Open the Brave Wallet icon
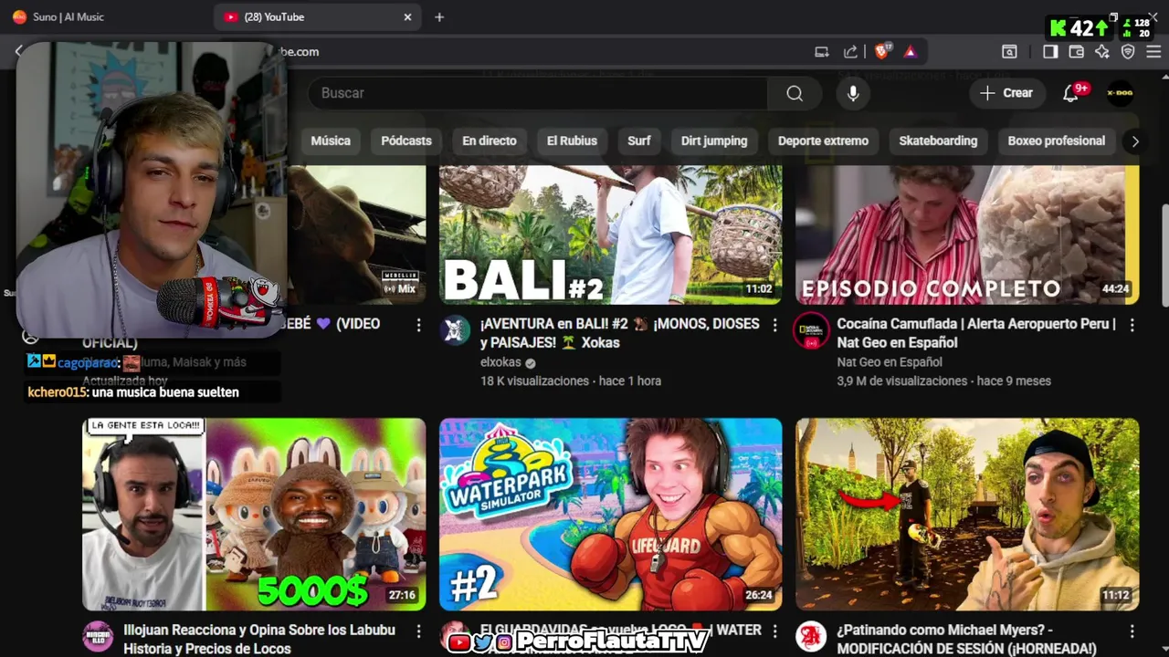Viewport: 1169px width, 657px height. coord(1076,52)
